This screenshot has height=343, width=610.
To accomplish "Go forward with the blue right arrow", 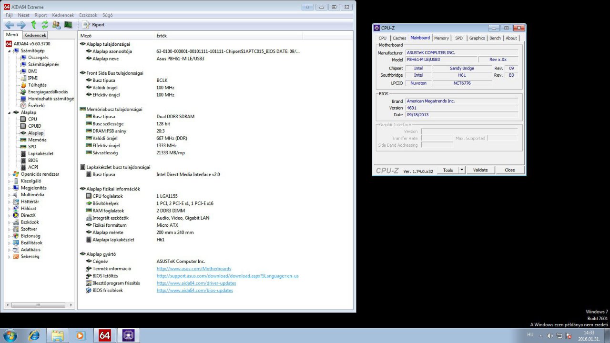I will click(x=21, y=25).
